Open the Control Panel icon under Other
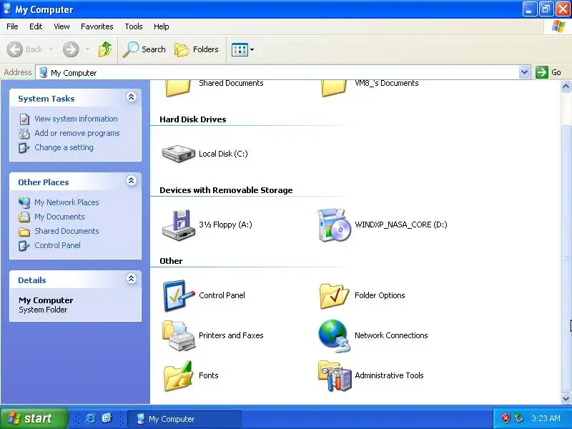Viewport: 572px width, 429px height. pos(178,296)
